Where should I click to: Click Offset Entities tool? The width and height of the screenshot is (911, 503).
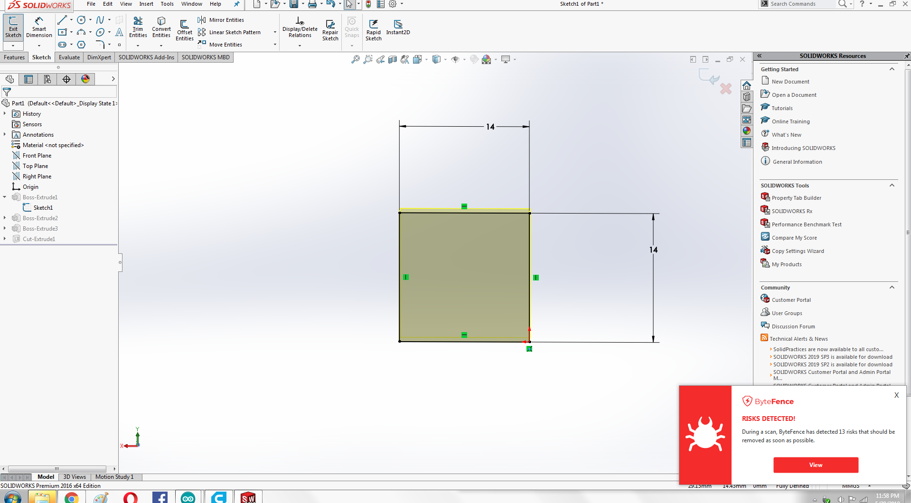click(x=184, y=30)
